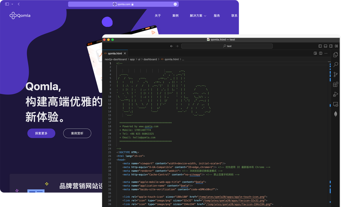Click the VS Code command center search box
This screenshot has height=207, width=341.
[x=227, y=46]
